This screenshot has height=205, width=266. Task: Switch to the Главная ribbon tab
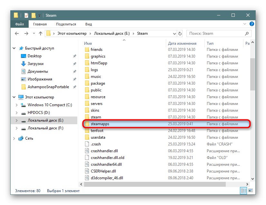click(40, 24)
